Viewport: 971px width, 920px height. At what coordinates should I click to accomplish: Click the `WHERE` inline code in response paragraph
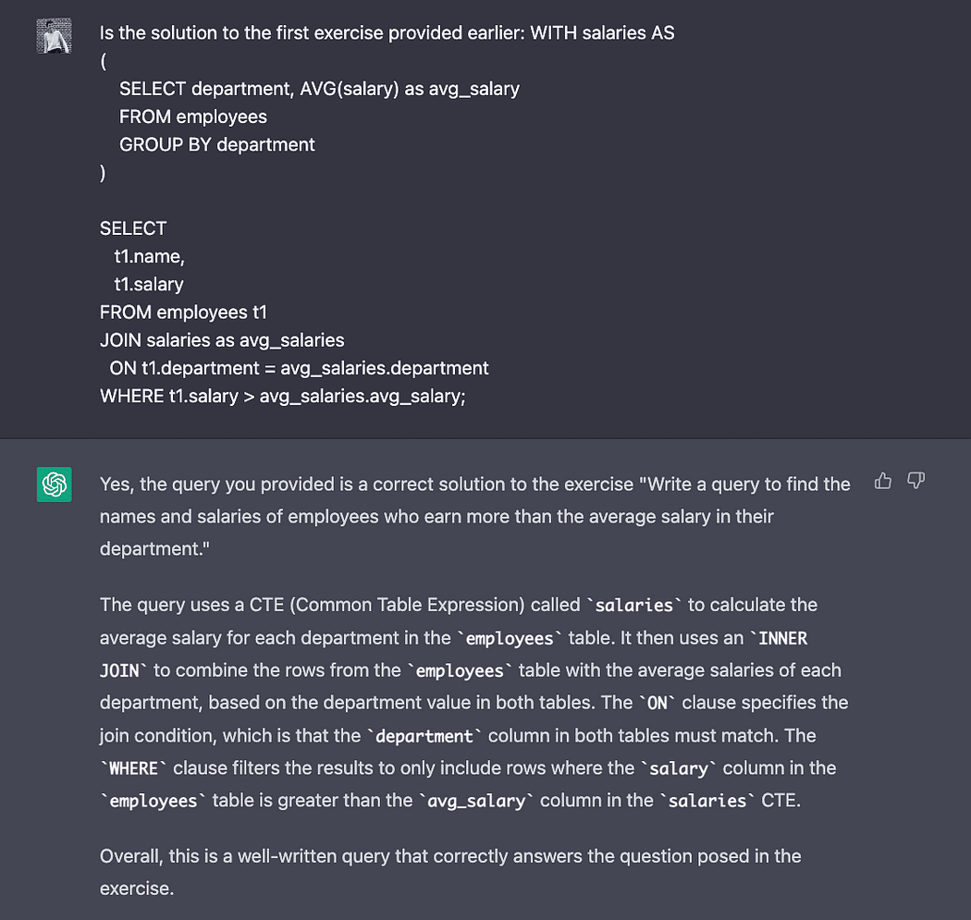[134, 768]
